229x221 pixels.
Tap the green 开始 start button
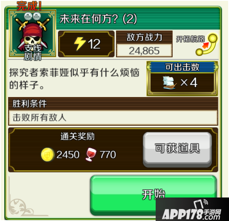click(154, 195)
